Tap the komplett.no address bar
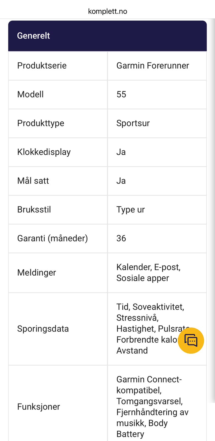 108,11
